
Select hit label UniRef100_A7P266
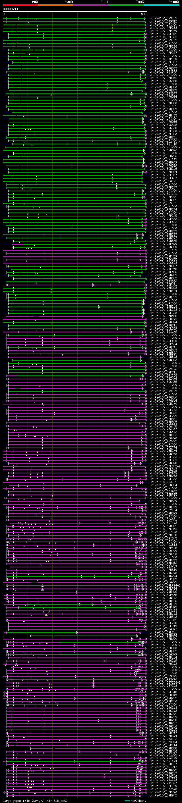point(163,46)
